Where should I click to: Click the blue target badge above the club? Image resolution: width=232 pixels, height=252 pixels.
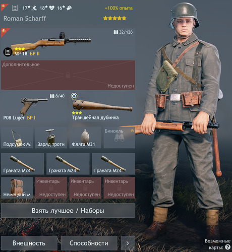74,96
